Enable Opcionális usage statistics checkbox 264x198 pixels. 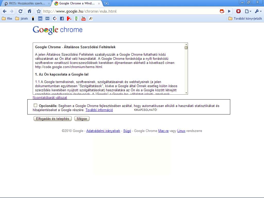[35, 105]
